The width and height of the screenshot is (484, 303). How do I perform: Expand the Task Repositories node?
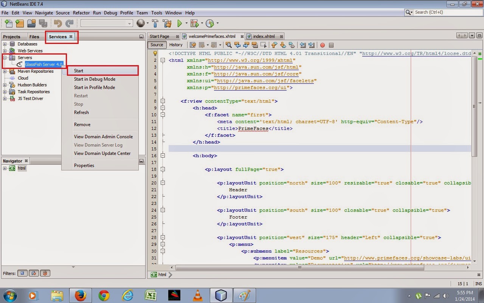pos(5,92)
